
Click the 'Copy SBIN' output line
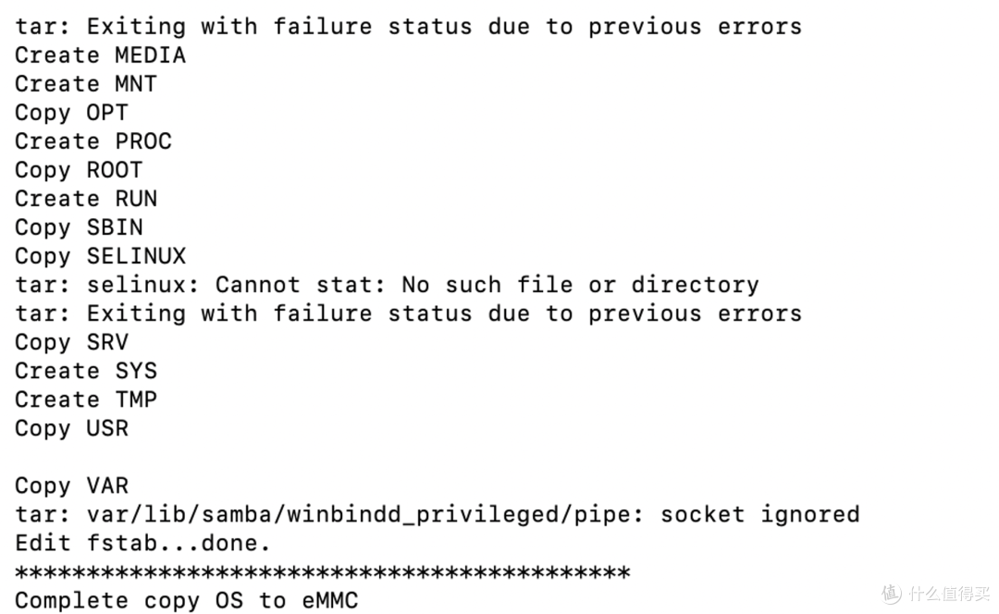click(x=79, y=227)
